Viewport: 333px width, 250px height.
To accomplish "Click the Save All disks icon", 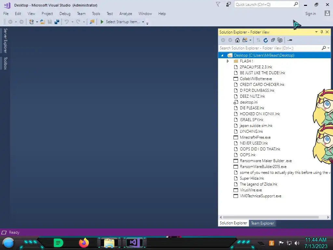I will (x=57, y=22).
